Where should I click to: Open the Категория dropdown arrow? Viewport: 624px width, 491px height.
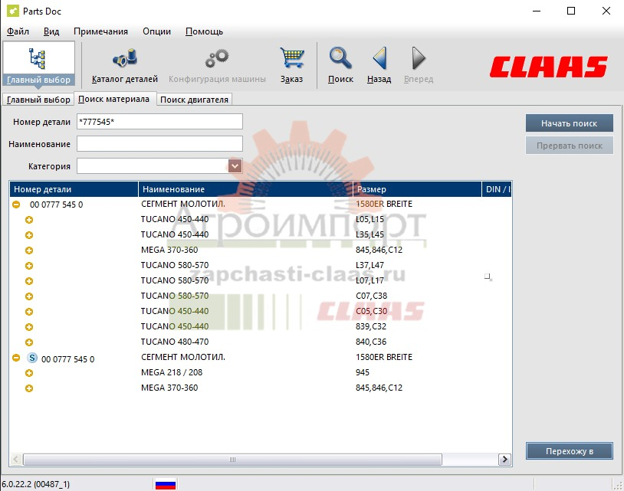pyautogui.click(x=235, y=165)
